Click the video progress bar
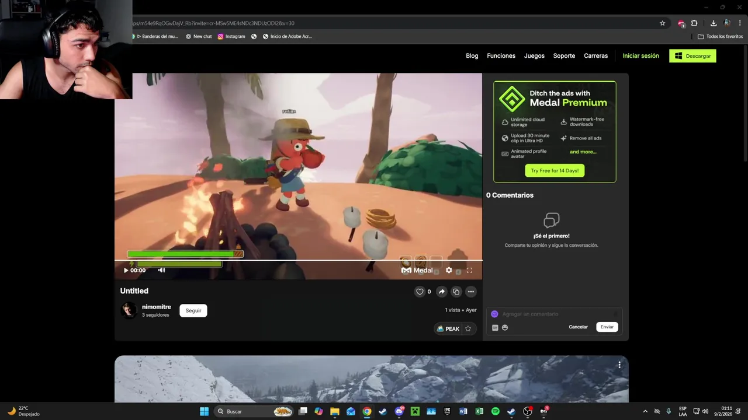Viewport: 748px width, 420px height. 299,260
